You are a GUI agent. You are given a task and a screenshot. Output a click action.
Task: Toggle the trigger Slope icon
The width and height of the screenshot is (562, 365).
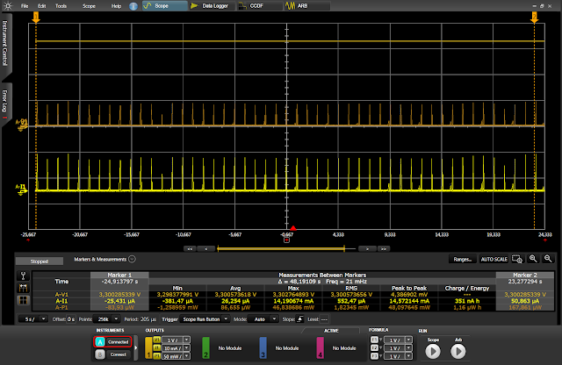click(x=299, y=318)
